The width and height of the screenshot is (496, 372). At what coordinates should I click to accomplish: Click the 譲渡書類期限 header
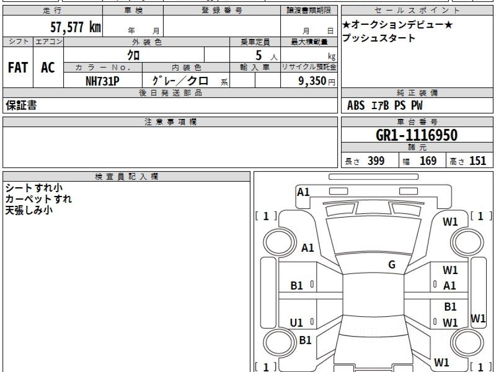click(309, 11)
